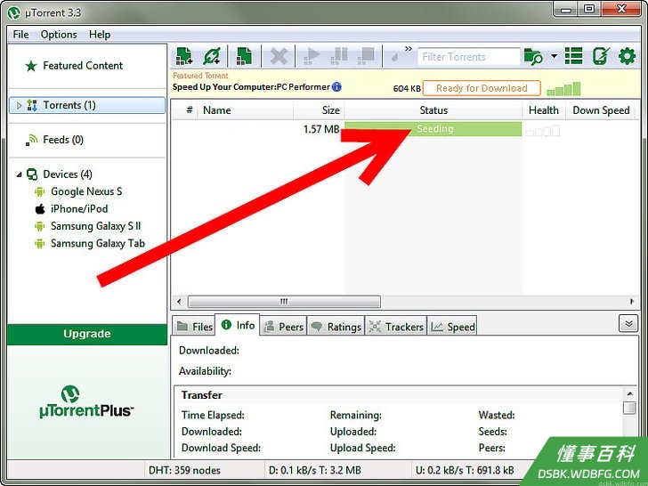Click the left arrow of horizontal scrollbar
The image size is (648, 486).
[x=179, y=302]
